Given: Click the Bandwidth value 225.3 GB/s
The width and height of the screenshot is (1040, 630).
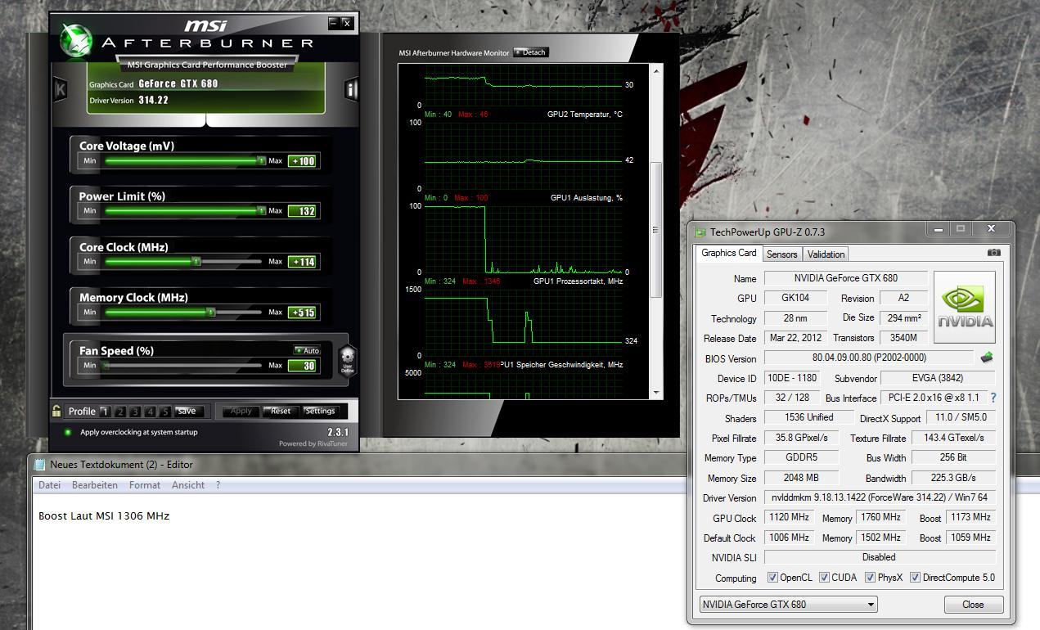Looking at the screenshot, I should tap(953, 478).
